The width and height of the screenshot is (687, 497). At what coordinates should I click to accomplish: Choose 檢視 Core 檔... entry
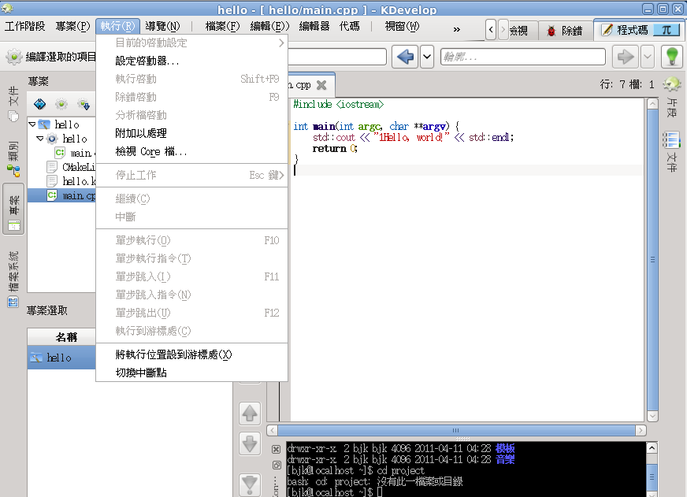pos(192,151)
